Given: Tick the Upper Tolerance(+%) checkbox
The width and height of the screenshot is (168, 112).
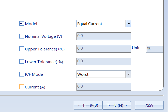Looking at the screenshot, I should tap(22, 49).
